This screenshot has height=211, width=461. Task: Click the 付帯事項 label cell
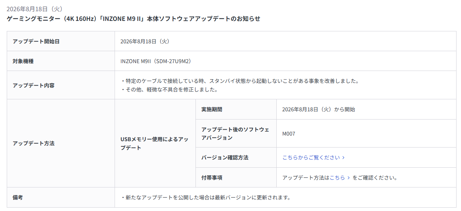236,177
